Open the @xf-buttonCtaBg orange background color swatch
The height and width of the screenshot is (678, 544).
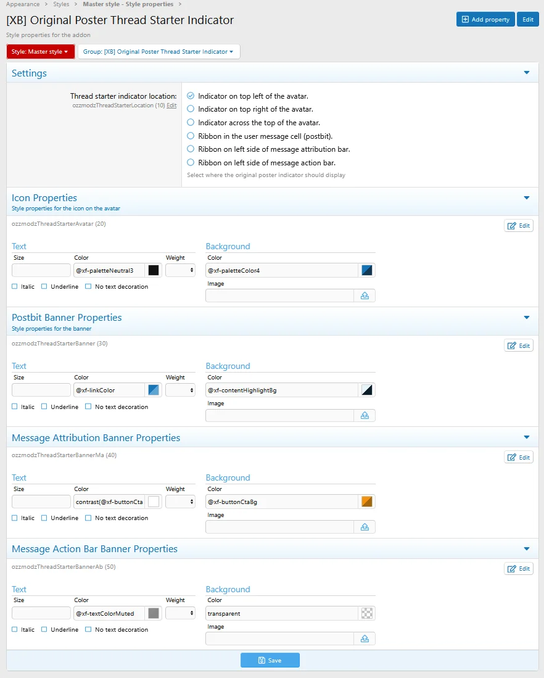[x=367, y=502]
